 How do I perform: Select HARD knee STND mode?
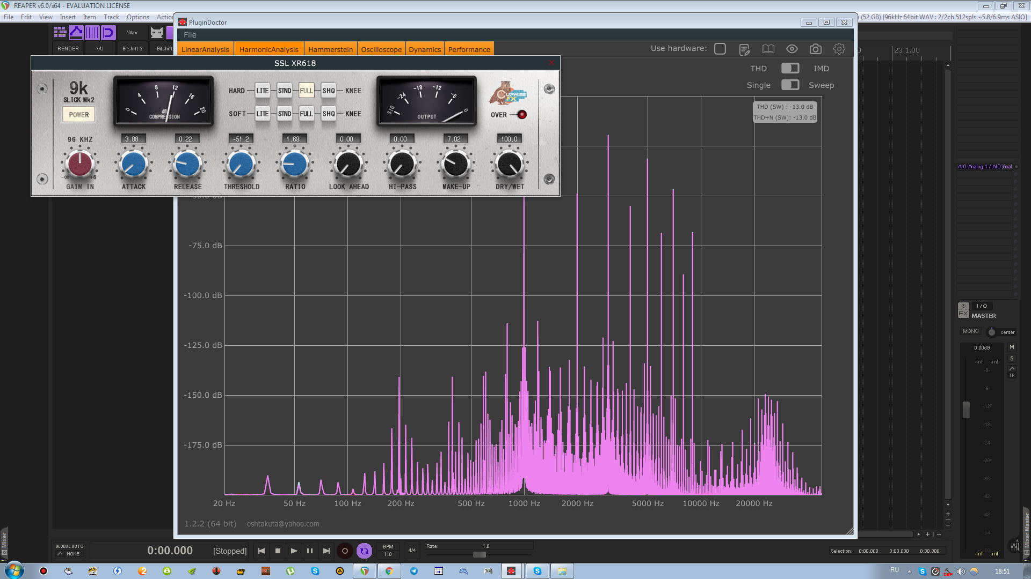[x=285, y=91]
